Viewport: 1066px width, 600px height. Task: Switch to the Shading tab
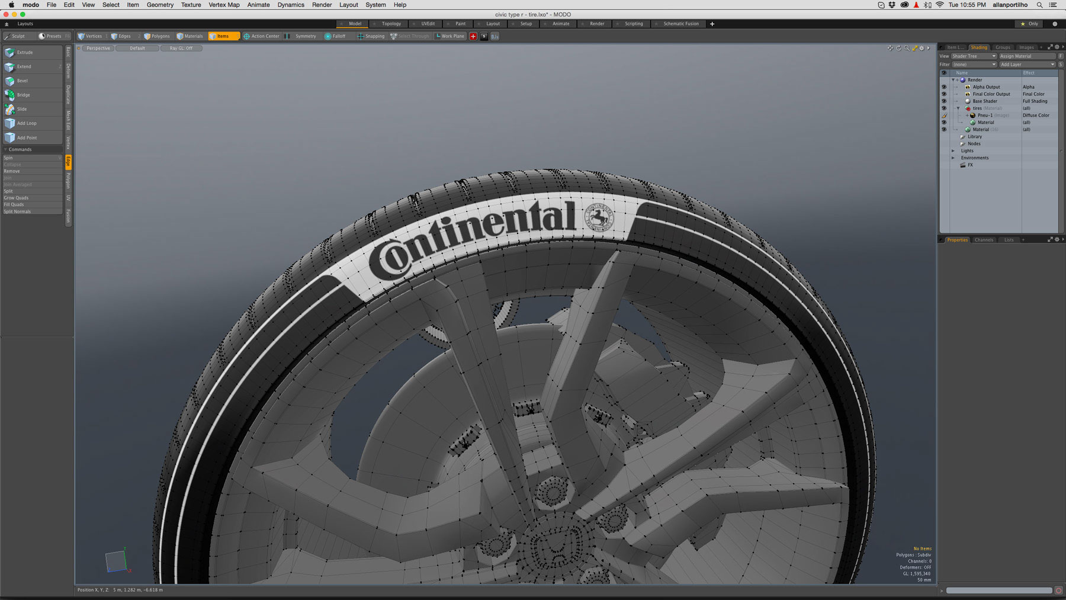(979, 47)
